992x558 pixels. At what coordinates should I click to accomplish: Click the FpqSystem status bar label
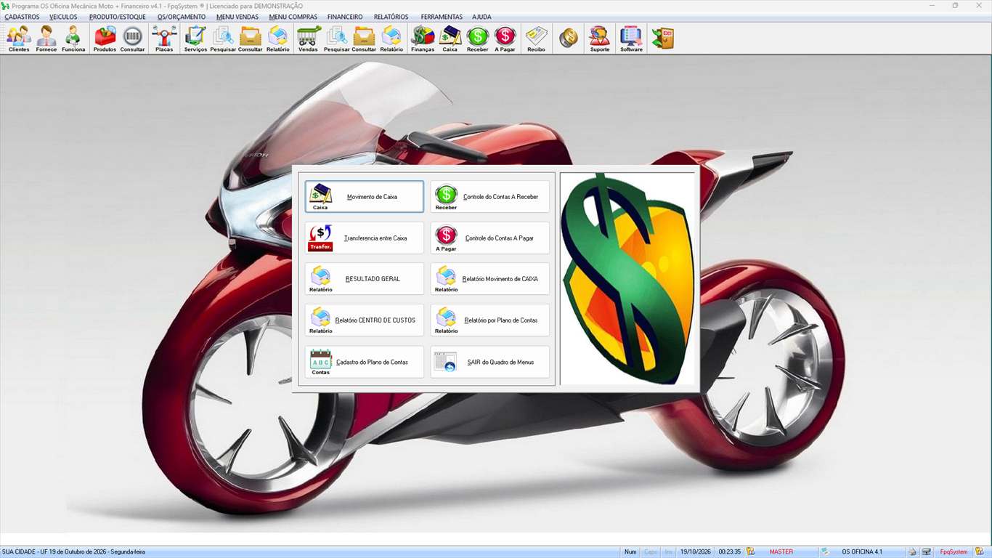point(954,552)
